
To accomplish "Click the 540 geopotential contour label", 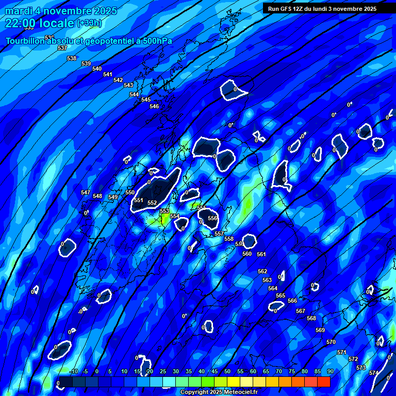I will tap(97, 69).
